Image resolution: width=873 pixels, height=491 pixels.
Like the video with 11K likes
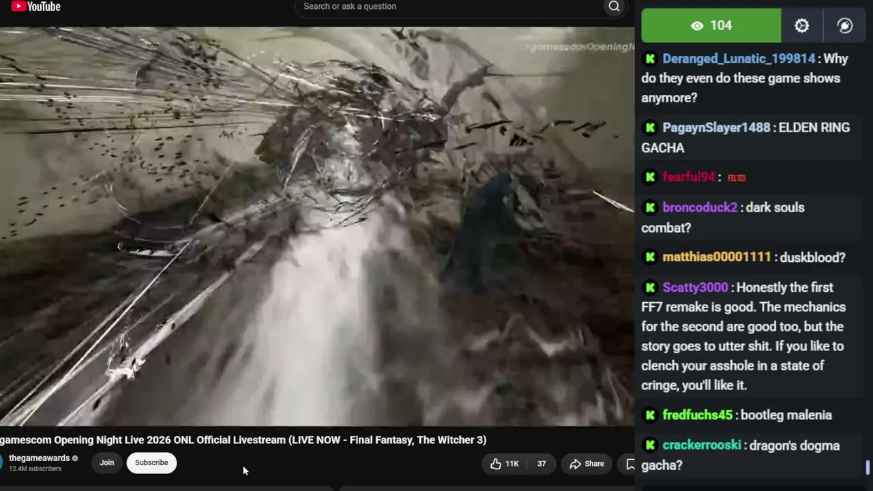(504, 464)
